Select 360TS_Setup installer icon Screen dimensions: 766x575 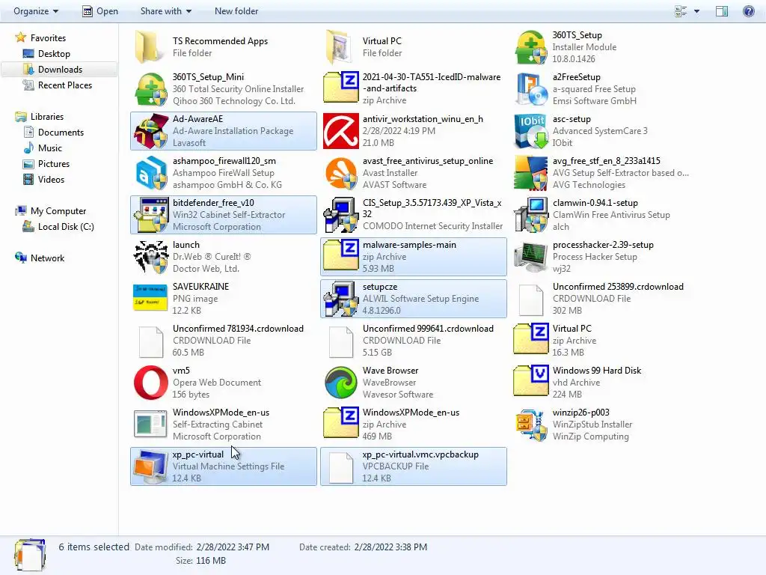tap(531, 47)
